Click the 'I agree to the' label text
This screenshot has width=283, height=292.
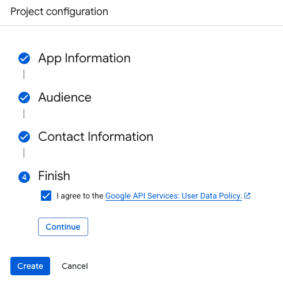[80, 196]
